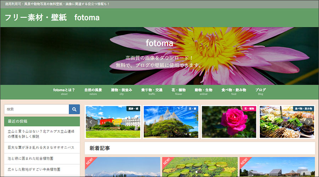
Task: Open the fotomaとは？ about menu item
Action: coord(64,91)
